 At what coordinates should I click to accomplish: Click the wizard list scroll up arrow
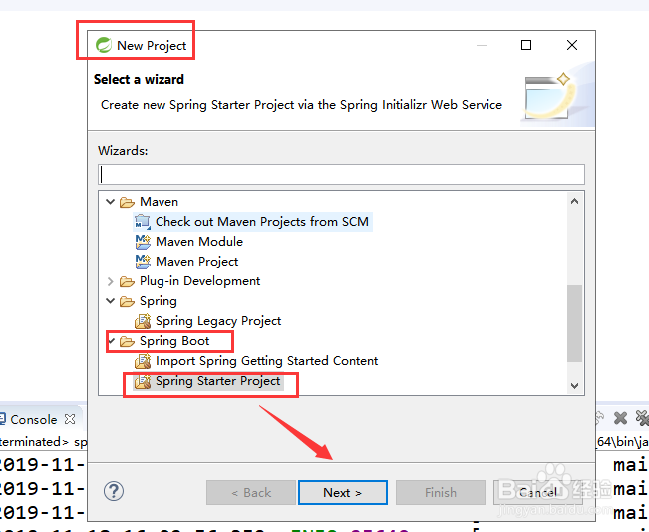[574, 201]
